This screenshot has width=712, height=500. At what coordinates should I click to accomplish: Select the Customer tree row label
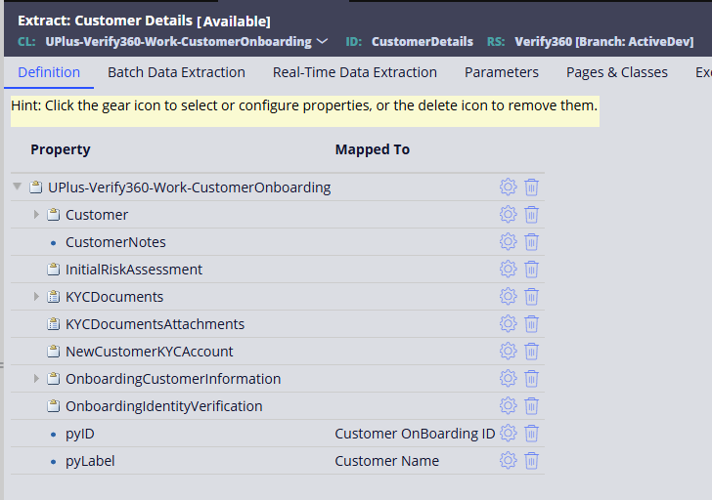(x=97, y=215)
